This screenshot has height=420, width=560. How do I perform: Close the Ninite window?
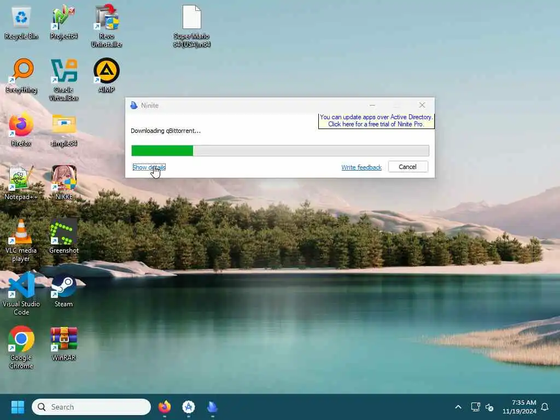point(422,105)
